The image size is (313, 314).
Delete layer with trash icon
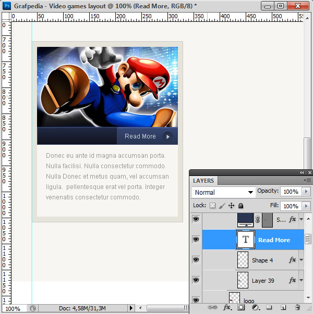click(297, 307)
